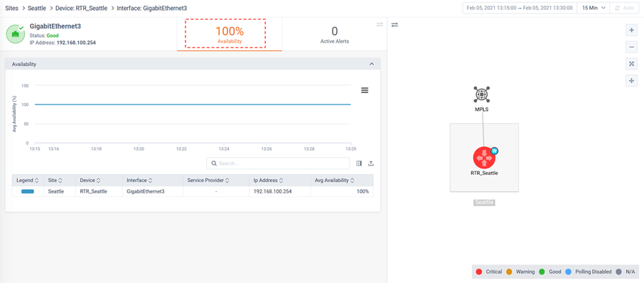Toggle the Auto refresh button
Screen dimensions: 644x283
pyautogui.click(x=625, y=9)
